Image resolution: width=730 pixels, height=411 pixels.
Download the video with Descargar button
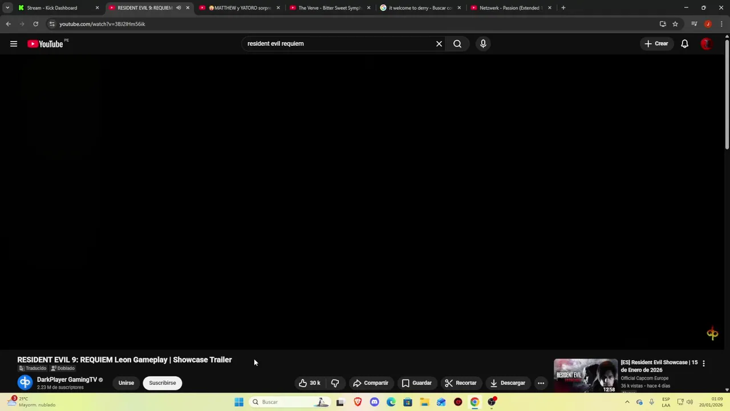(508, 383)
